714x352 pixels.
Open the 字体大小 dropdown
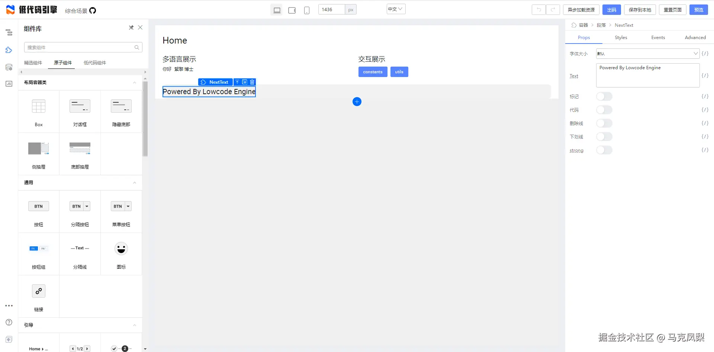[x=648, y=54]
